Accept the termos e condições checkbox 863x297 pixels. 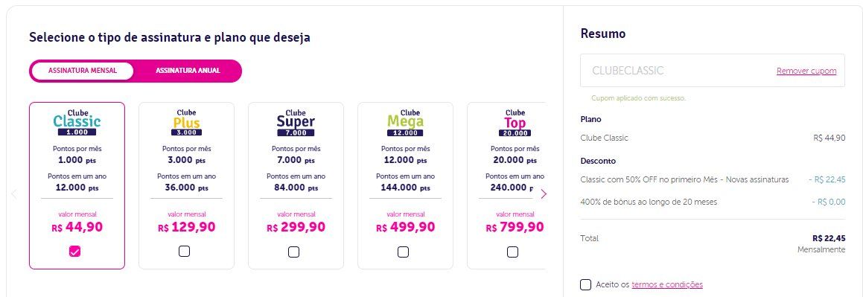click(585, 284)
